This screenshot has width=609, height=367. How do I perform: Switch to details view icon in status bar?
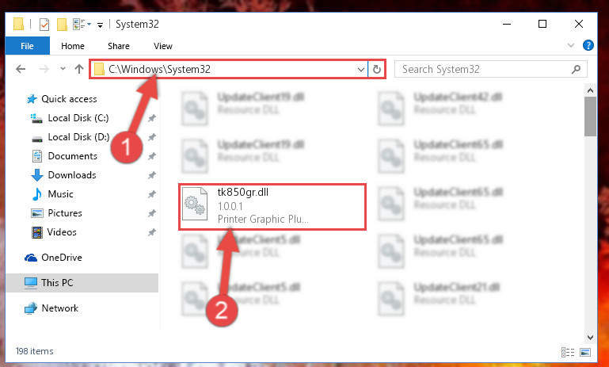[x=568, y=352]
